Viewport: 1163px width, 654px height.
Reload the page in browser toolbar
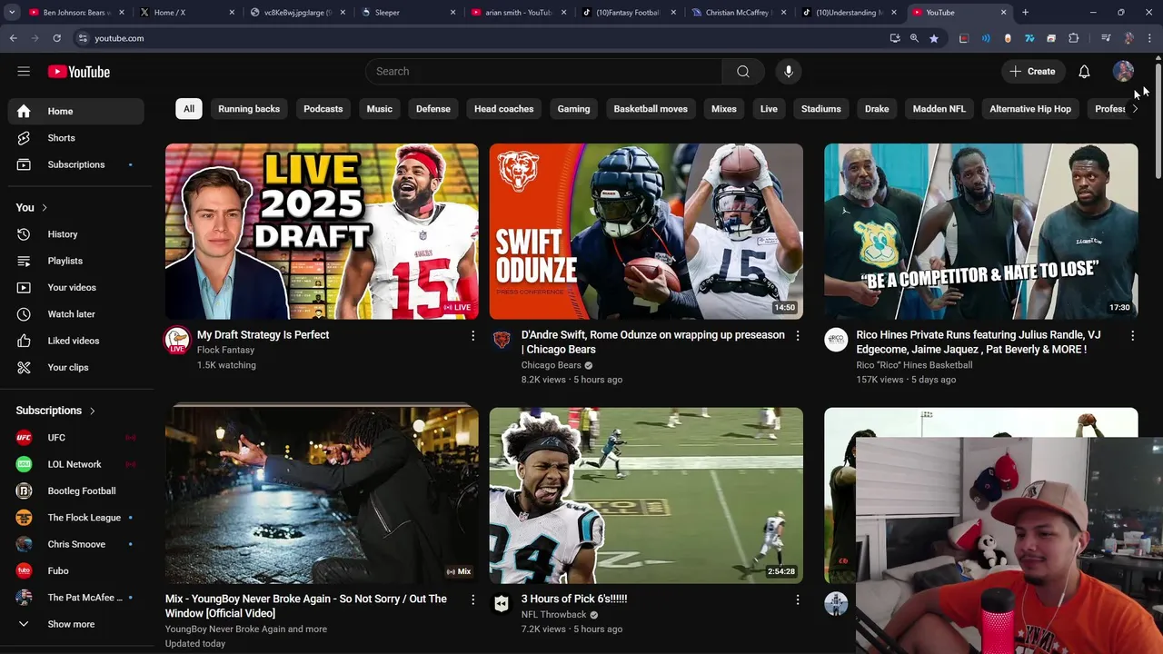coord(56,38)
